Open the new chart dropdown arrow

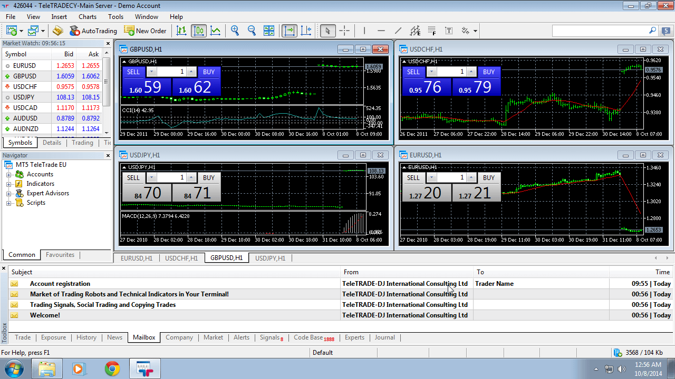[21, 31]
